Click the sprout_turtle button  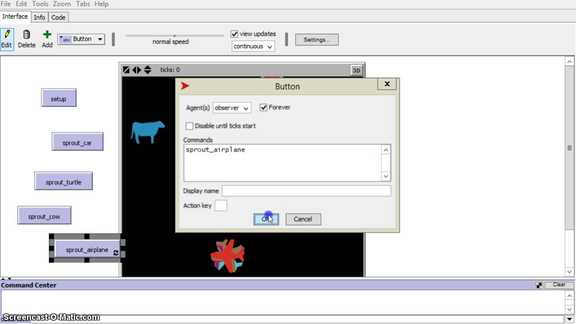point(63,181)
